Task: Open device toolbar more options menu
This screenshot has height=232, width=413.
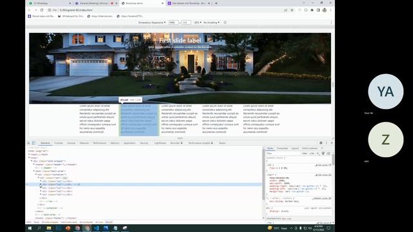Action: [331, 23]
